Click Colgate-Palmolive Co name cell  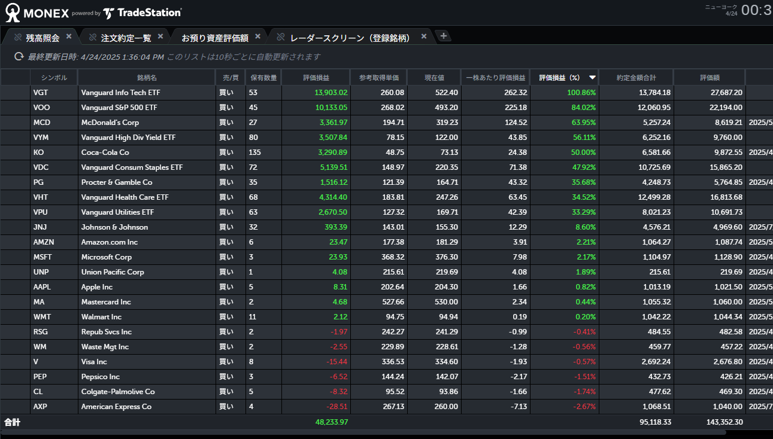point(147,392)
